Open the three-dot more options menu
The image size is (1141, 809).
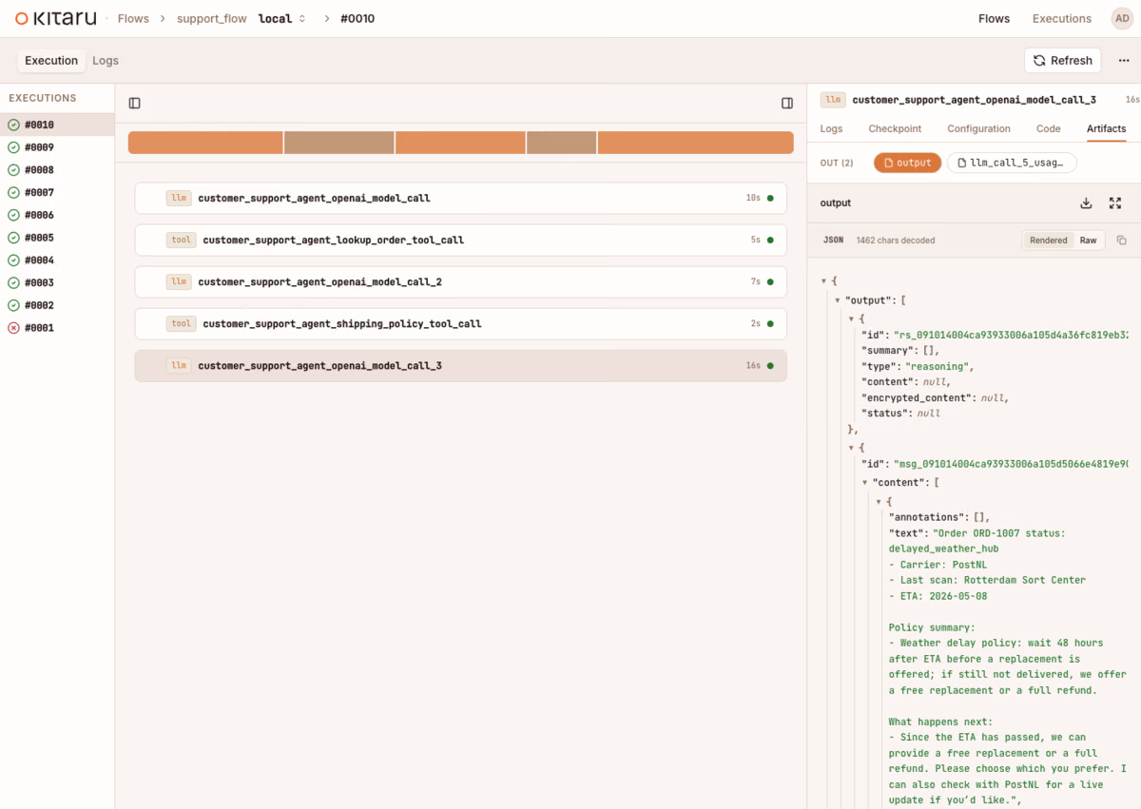tap(1123, 61)
